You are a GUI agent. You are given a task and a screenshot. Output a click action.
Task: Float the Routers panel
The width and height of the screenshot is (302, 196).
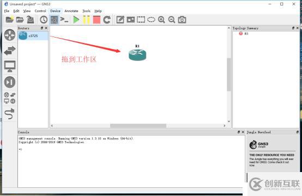pos(42,28)
